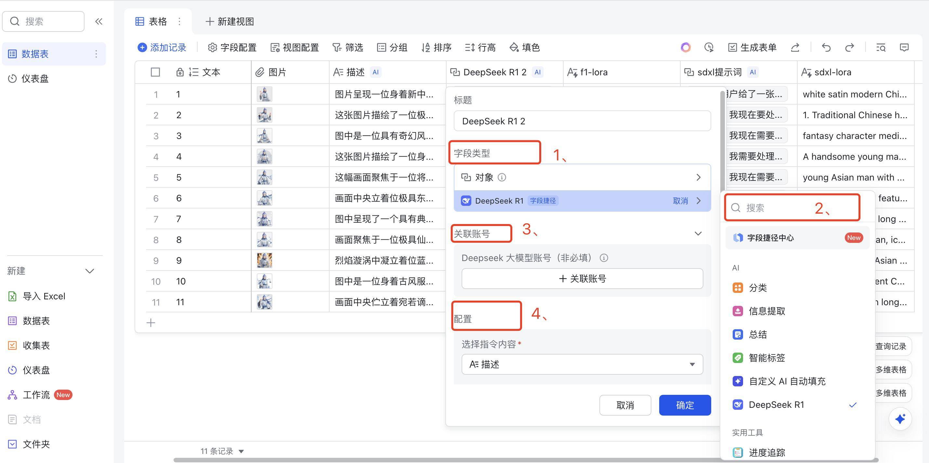Open 数据表 more options dots in sidebar

96,54
